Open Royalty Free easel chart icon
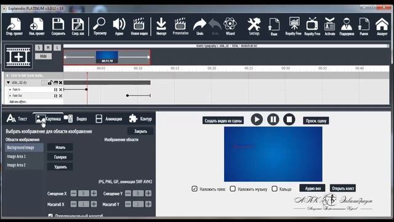 tap(293, 26)
